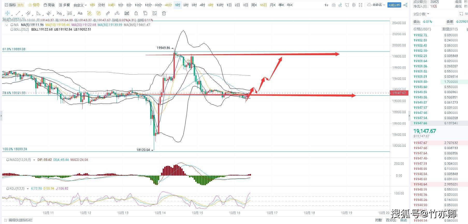Choose the Aa text annotation tool
This screenshot has width=468, height=224.
(80, 13)
